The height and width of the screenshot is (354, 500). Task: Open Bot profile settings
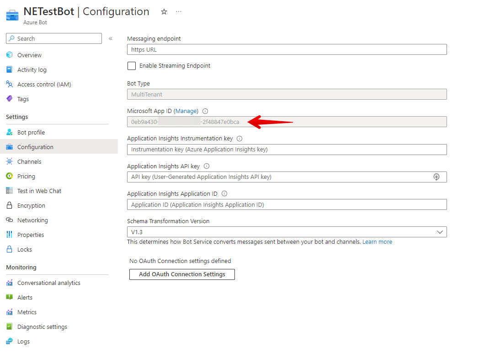click(31, 133)
